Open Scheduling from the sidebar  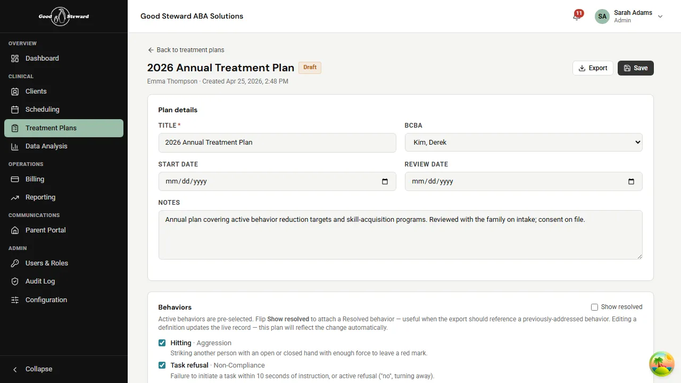pyautogui.click(x=42, y=109)
